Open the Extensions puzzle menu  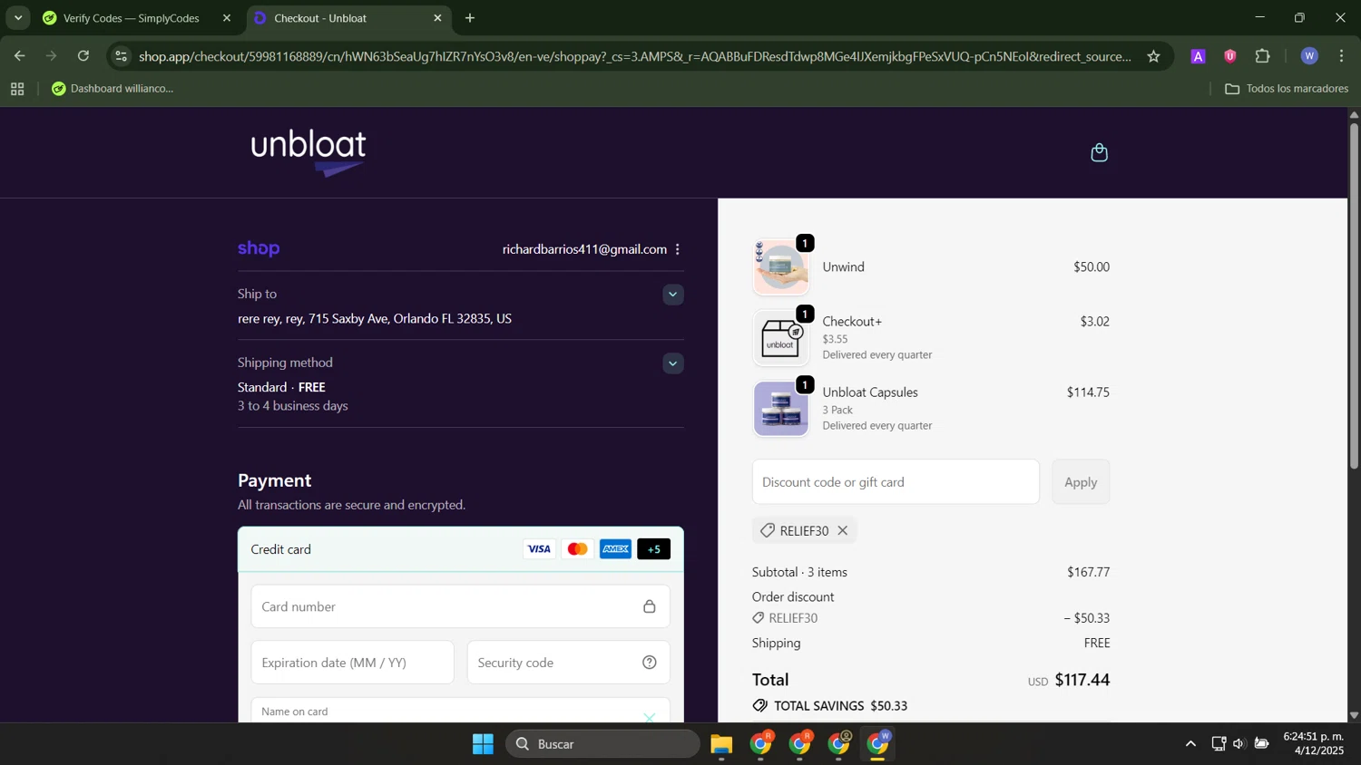click(1263, 56)
